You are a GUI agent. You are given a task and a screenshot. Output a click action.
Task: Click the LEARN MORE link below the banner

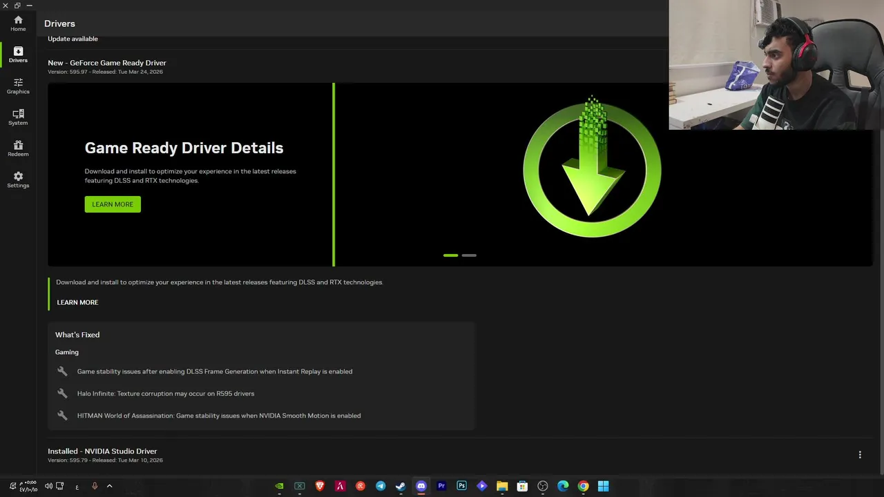tap(77, 302)
